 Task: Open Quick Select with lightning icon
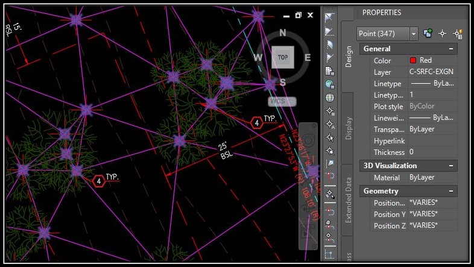pos(458,34)
